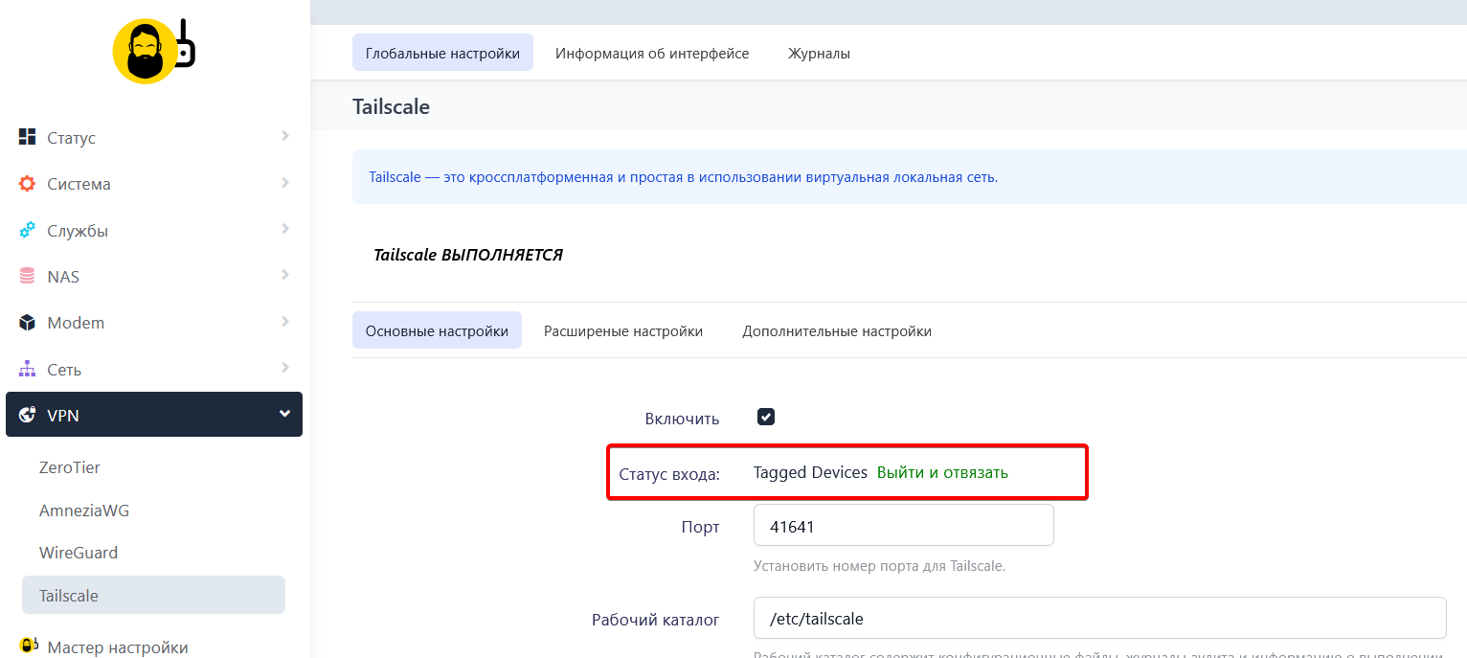Click the router logo at the top
The height and width of the screenshot is (658, 1467).
(146, 51)
